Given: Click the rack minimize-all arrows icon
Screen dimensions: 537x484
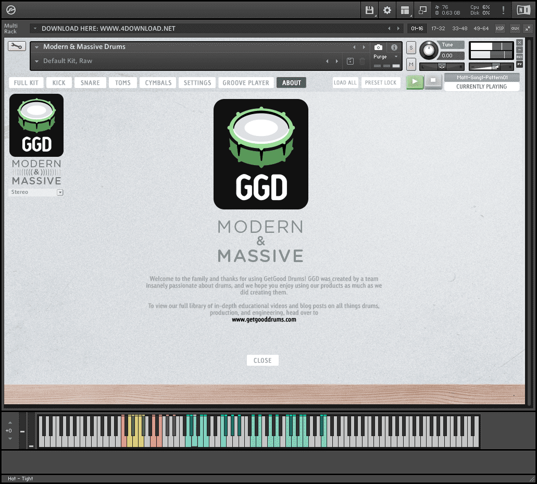Looking at the screenshot, I should click(x=529, y=29).
